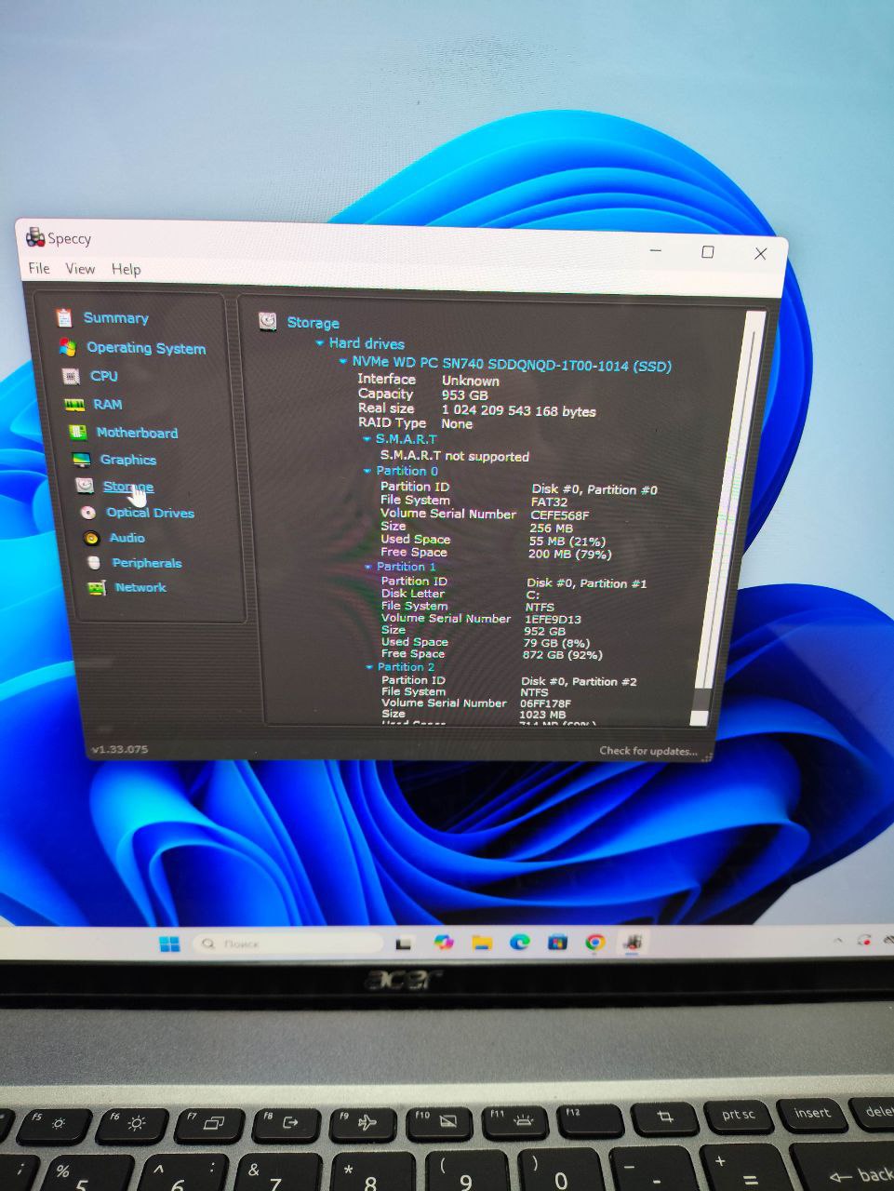Collapse the Hard drives tree node
Viewport: 894px width, 1191px height.
320,343
